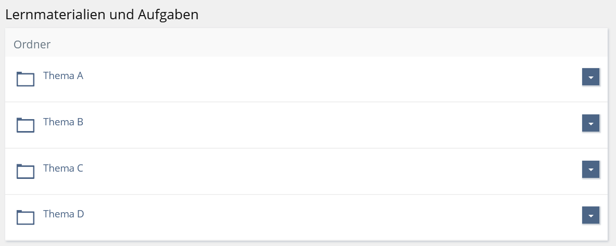Click empty space in the Thema B row
The height and width of the screenshot is (246, 616).
(312, 125)
